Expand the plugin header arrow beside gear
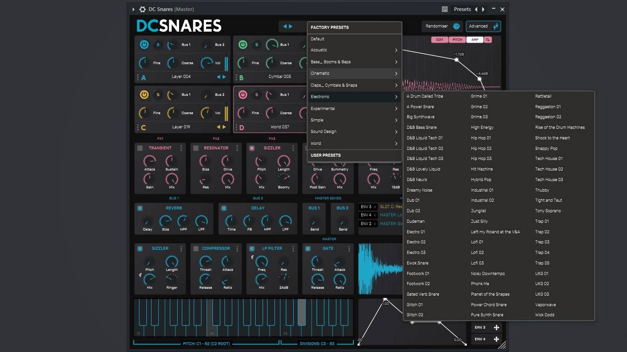Image resolution: width=627 pixels, height=352 pixels. [134, 9]
